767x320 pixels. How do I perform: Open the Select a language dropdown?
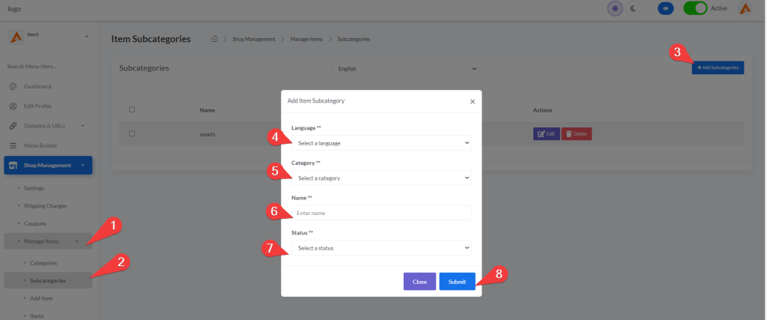(381, 142)
